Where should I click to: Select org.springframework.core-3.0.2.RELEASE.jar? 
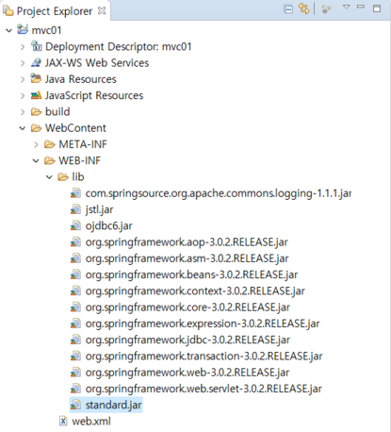[x=187, y=307]
